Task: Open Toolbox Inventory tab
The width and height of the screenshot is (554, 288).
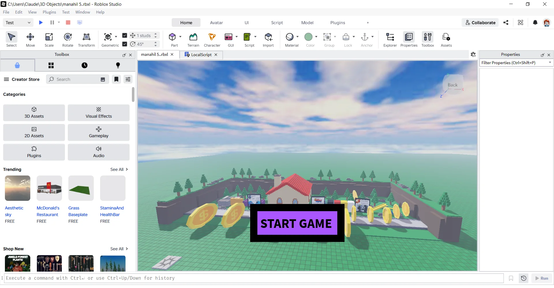Action: click(51, 65)
